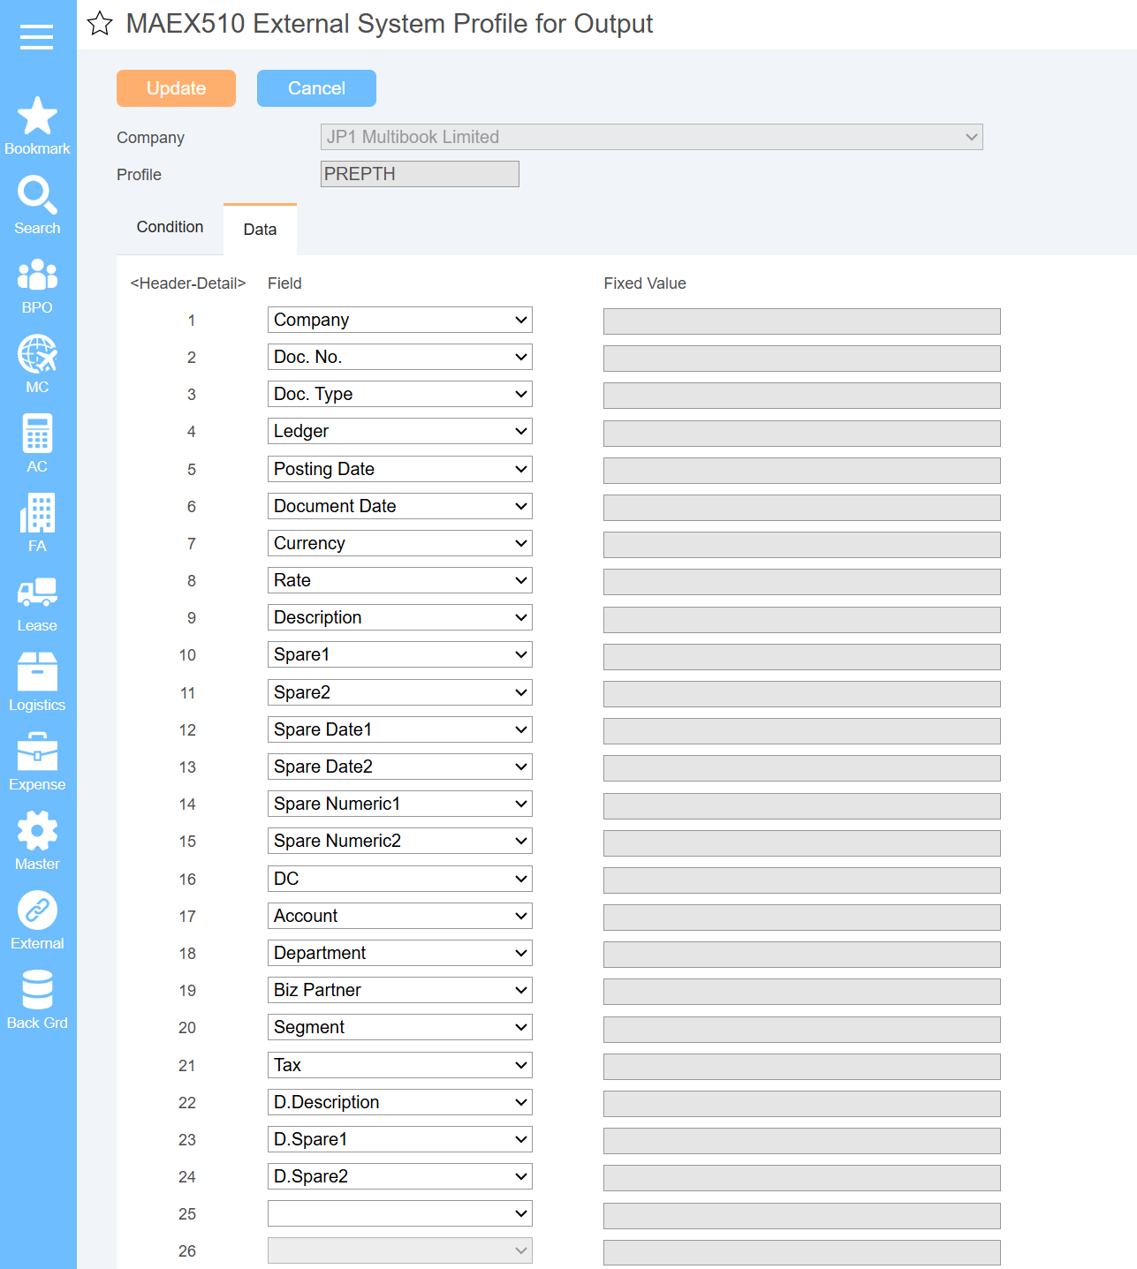The width and height of the screenshot is (1137, 1269).
Task: Click the Update button
Action: tap(176, 88)
